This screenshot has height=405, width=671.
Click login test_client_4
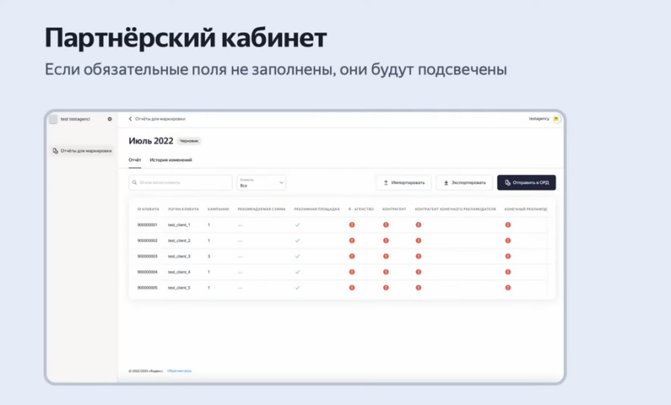(179, 272)
